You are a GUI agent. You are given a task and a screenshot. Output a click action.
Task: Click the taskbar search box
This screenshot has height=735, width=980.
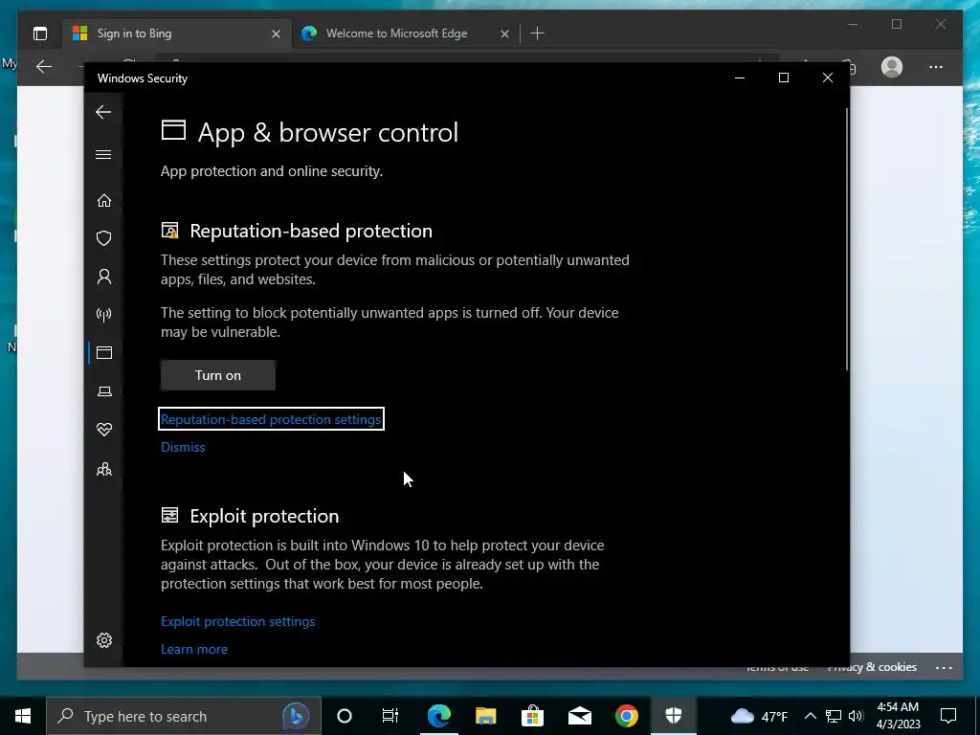coord(184,716)
